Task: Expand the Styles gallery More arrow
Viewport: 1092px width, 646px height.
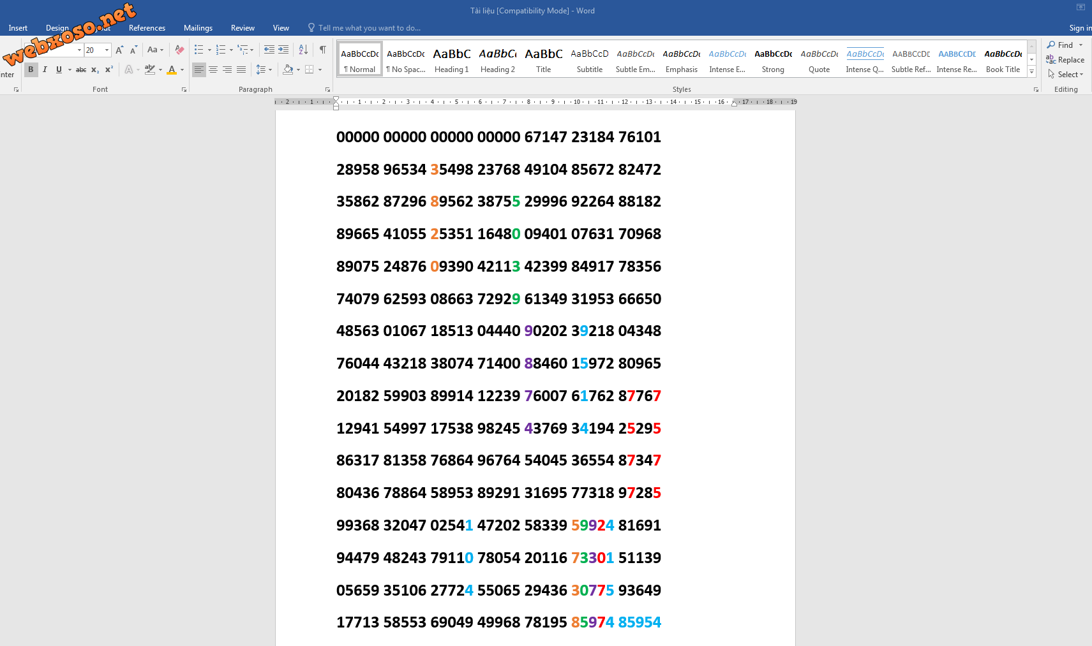Action: (x=1031, y=72)
